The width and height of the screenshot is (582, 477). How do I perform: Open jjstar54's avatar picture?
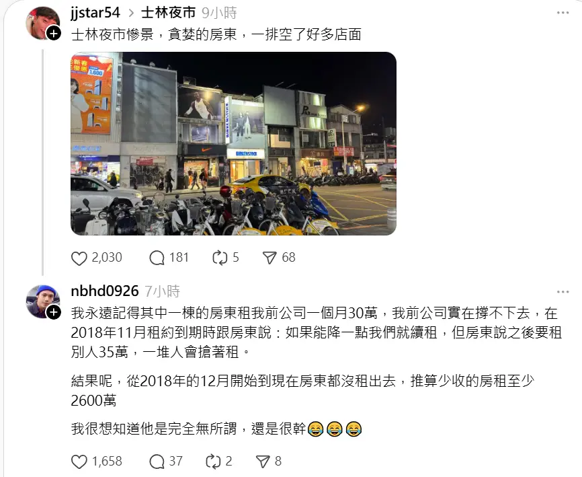[42, 23]
